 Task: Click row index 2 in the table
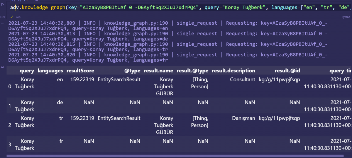tap(10, 125)
